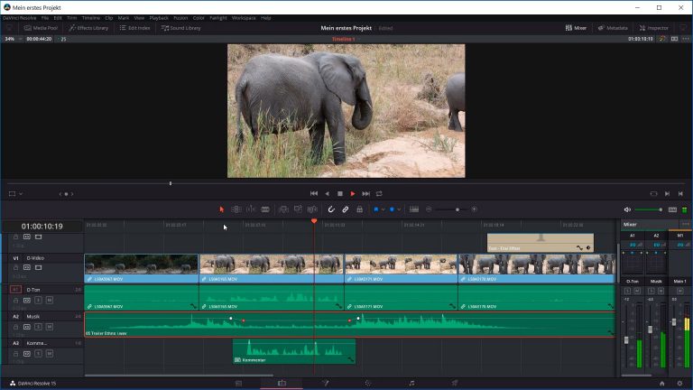Jump to last frame button
693x390 pixels.
pos(366,194)
